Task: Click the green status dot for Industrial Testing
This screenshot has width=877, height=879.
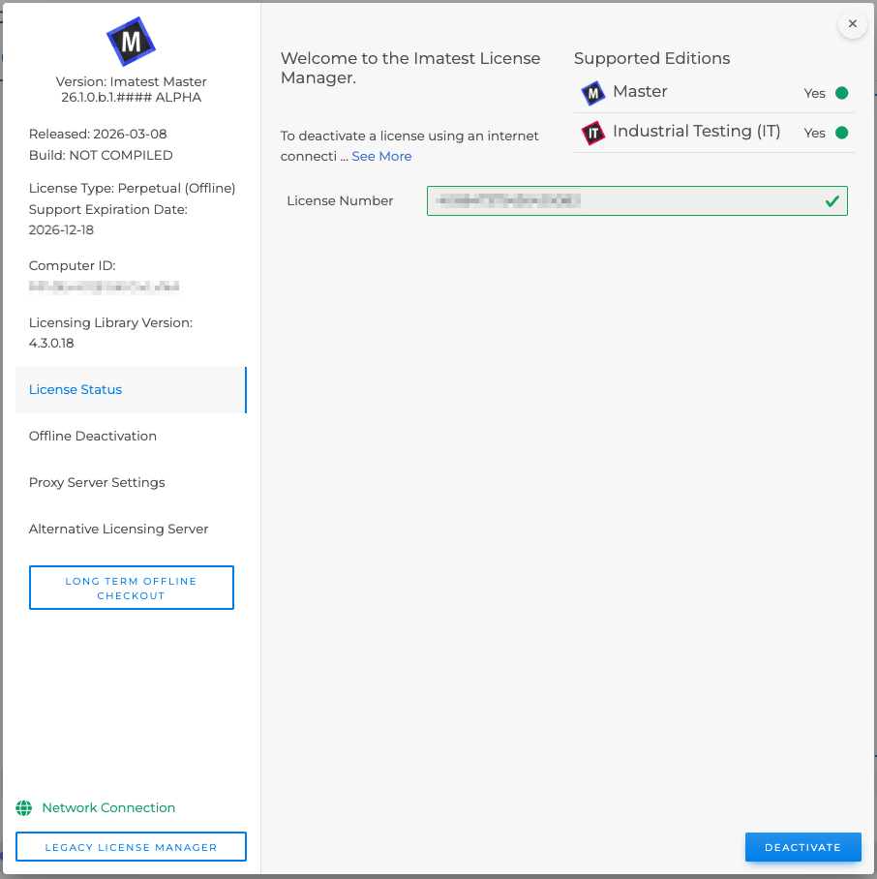Action: tap(841, 133)
